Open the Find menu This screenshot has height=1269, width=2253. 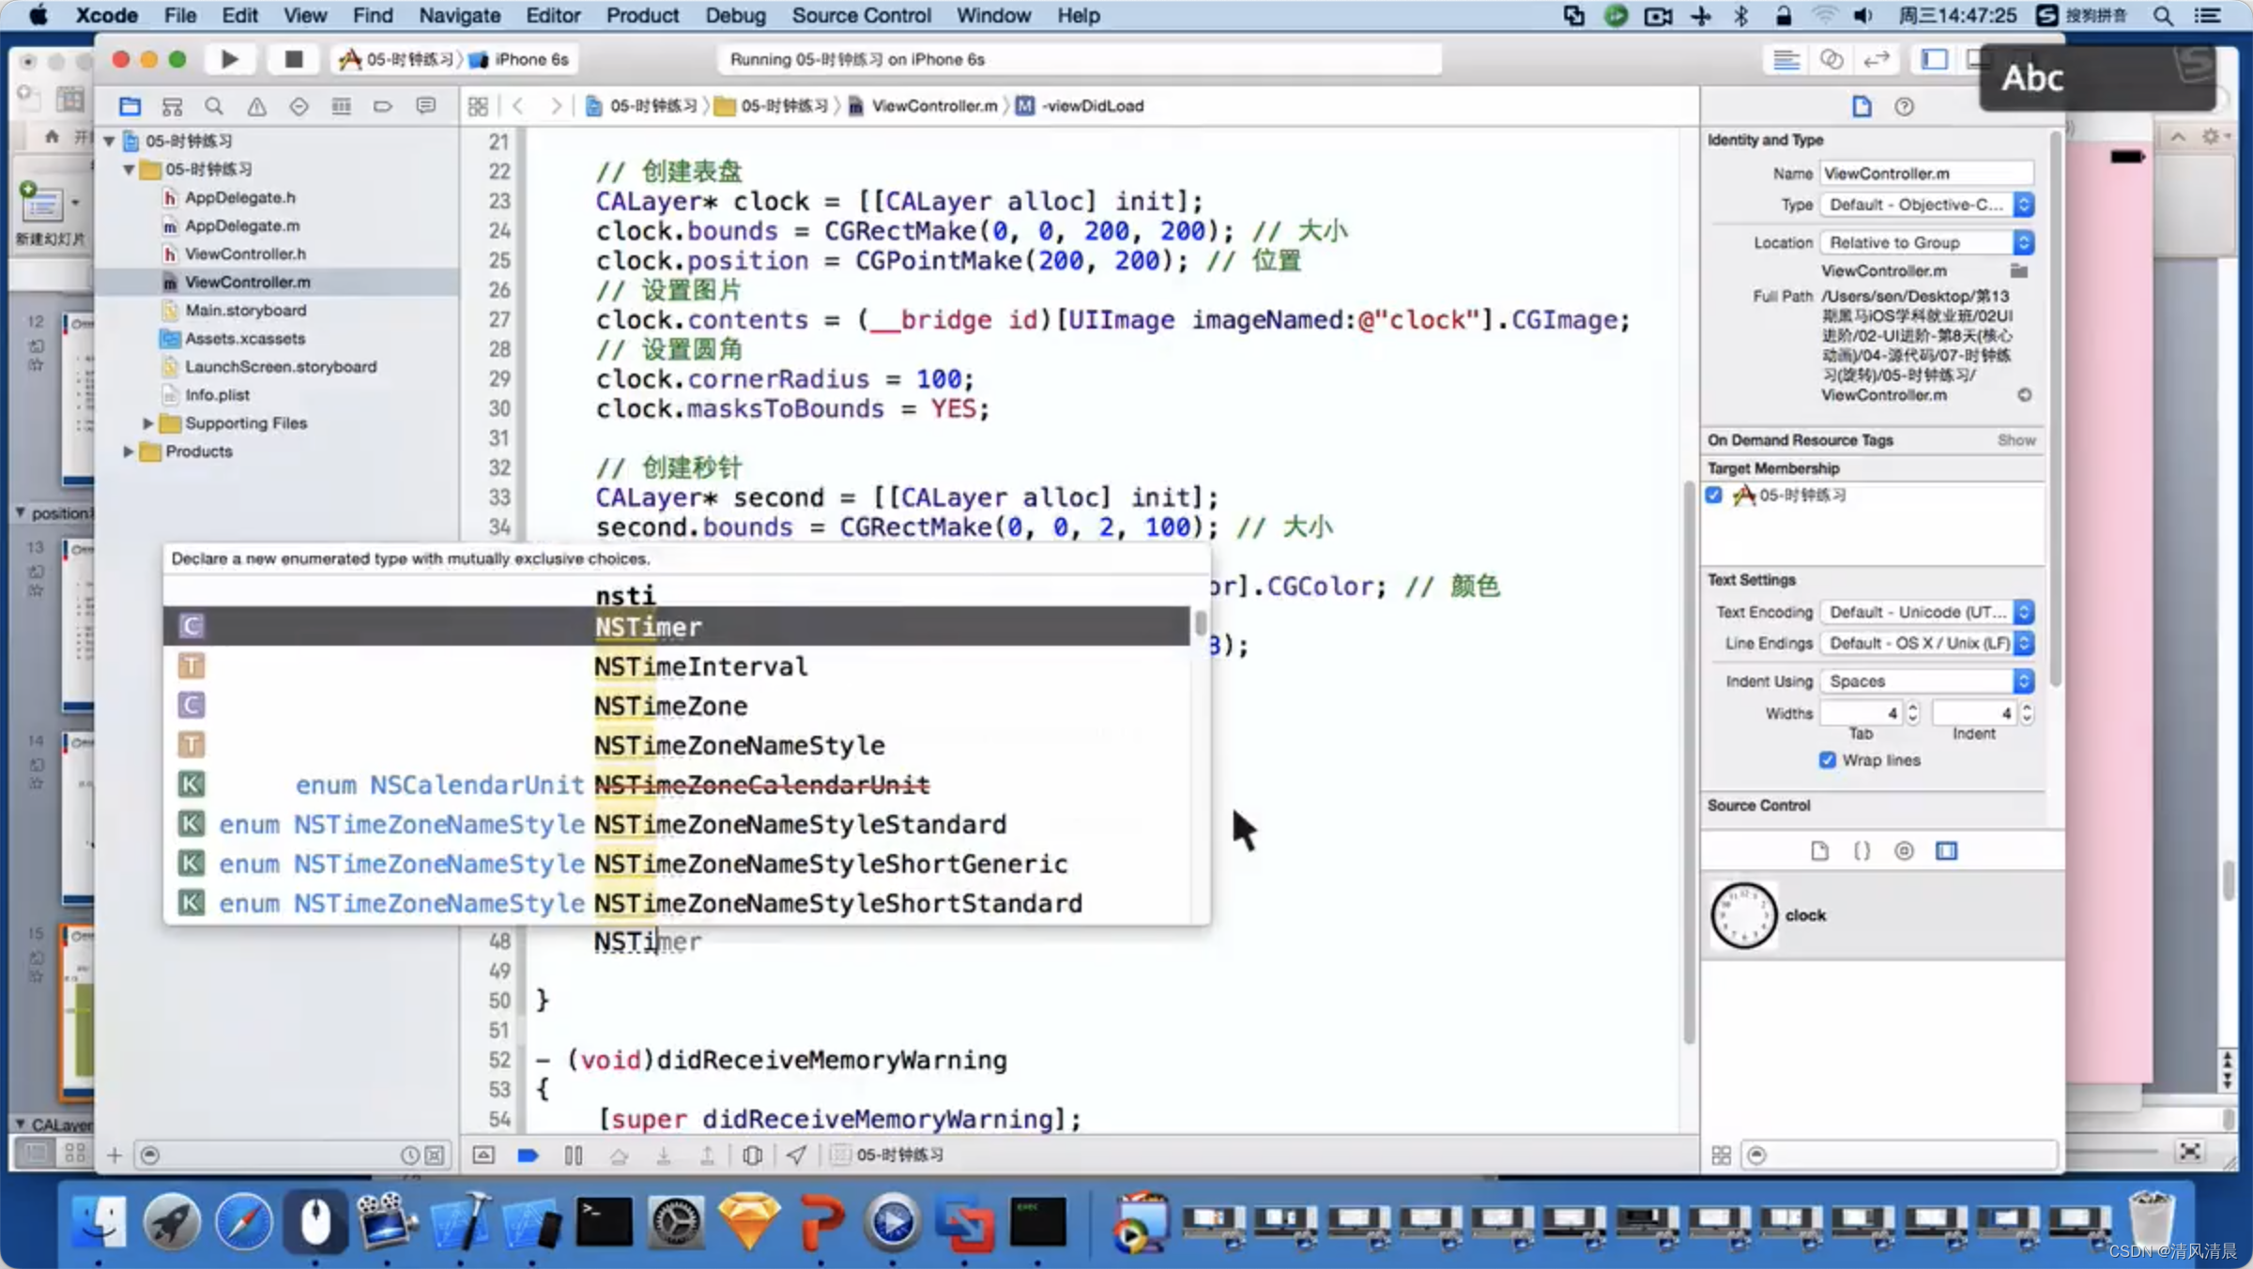coord(373,15)
